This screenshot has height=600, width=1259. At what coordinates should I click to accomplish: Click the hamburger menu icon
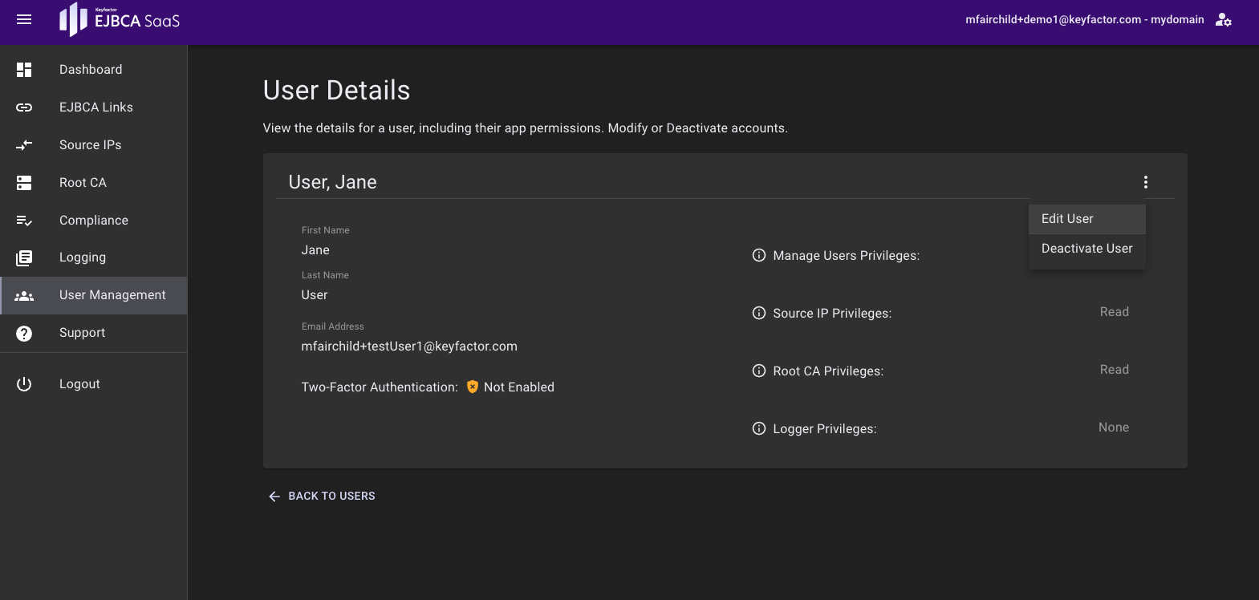coord(24,19)
